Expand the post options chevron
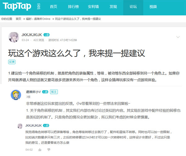The width and height of the screenshot is (186, 156). (178, 37)
